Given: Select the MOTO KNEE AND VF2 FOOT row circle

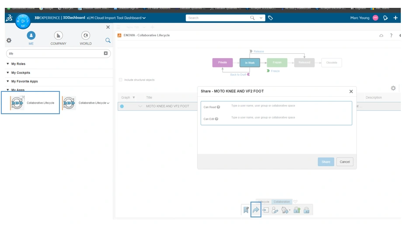Looking at the screenshot, I should click(x=122, y=106).
